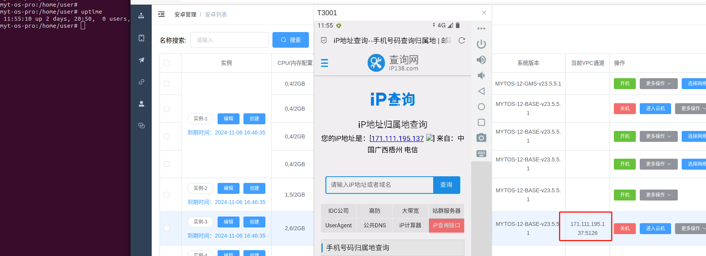
Task: Open 大带宽 in the phone page
Action: [410, 211]
